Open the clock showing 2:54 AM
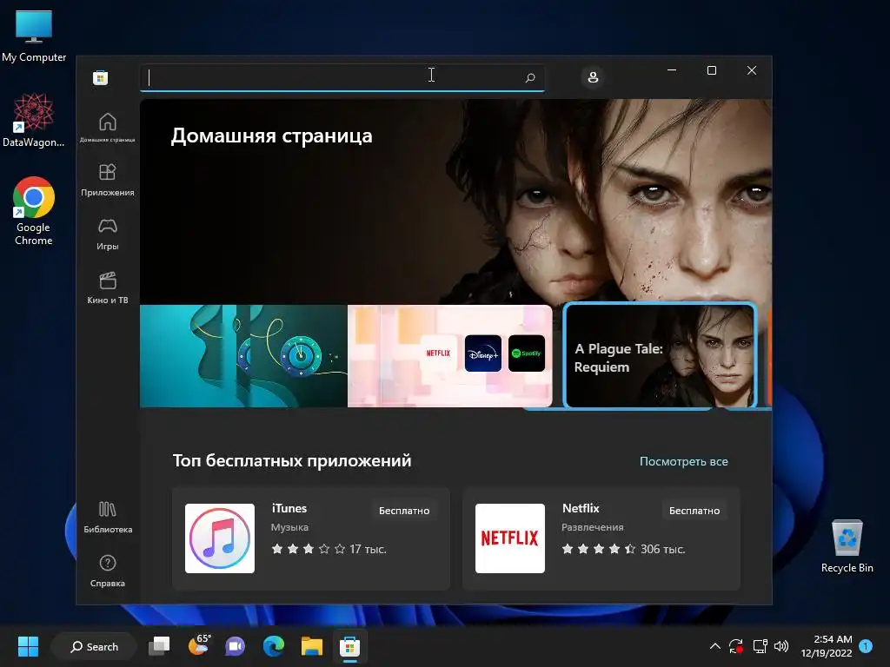Viewport: 890px width, 667px height. [x=827, y=646]
